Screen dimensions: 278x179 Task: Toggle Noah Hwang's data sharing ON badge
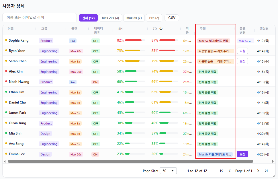95,82
